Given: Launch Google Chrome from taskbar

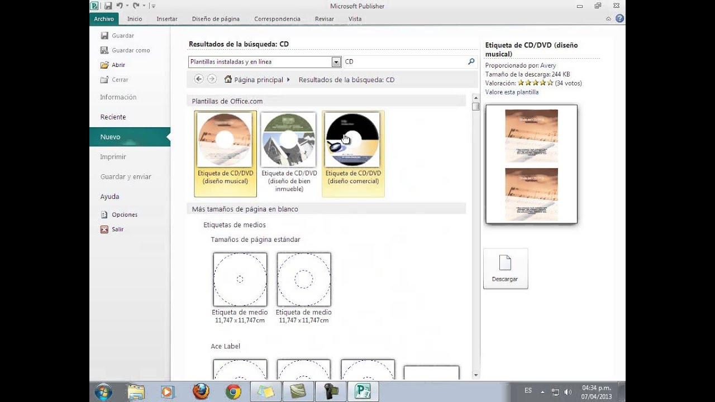Looking at the screenshot, I should coord(233,392).
